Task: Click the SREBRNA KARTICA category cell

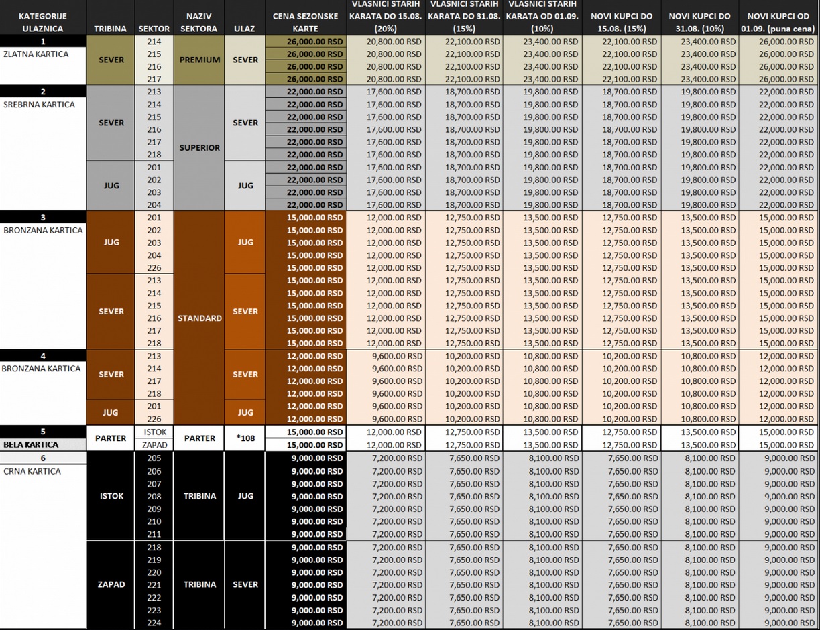Action: tap(39, 105)
